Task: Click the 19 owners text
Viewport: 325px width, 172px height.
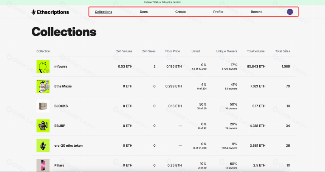Action: 231,128
